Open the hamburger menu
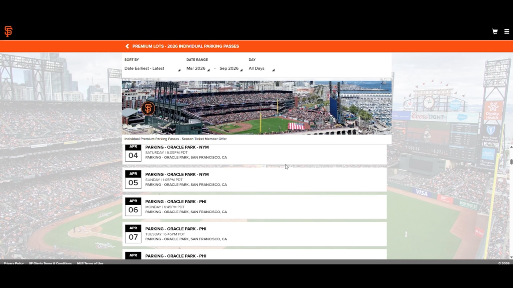This screenshot has height=288, width=513. [507, 31]
